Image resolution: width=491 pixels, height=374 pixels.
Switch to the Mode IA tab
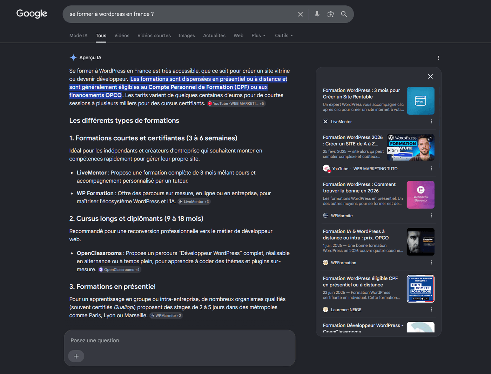click(x=79, y=35)
